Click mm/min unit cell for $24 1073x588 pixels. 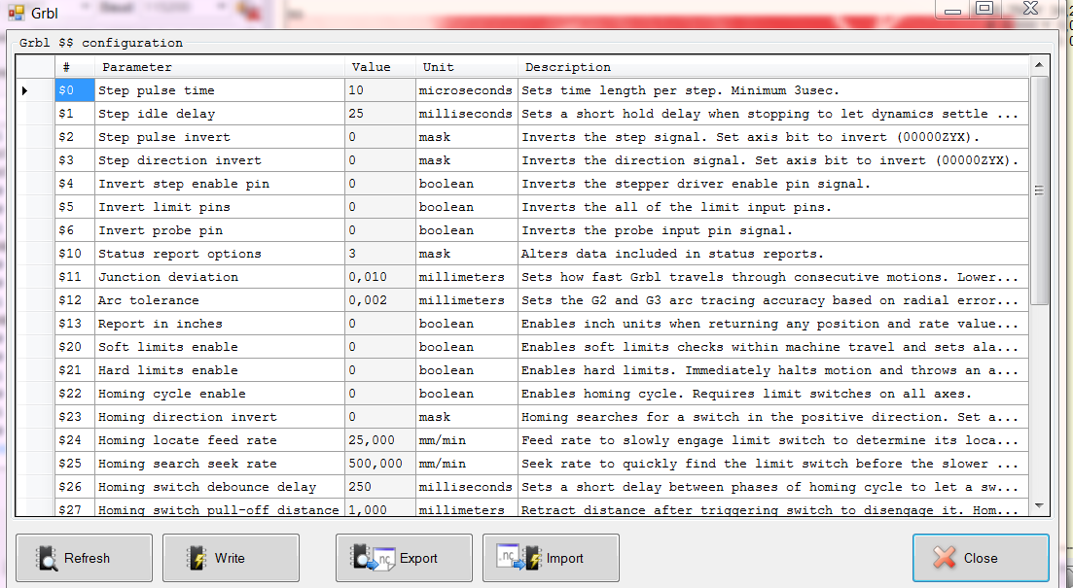point(467,439)
